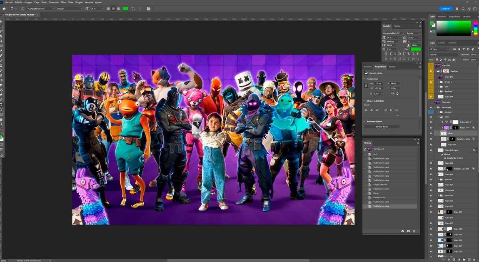Click the Compartir button
Image resolution: width=479 pixels, height=262 pixels.
click(x=445, y=8)
